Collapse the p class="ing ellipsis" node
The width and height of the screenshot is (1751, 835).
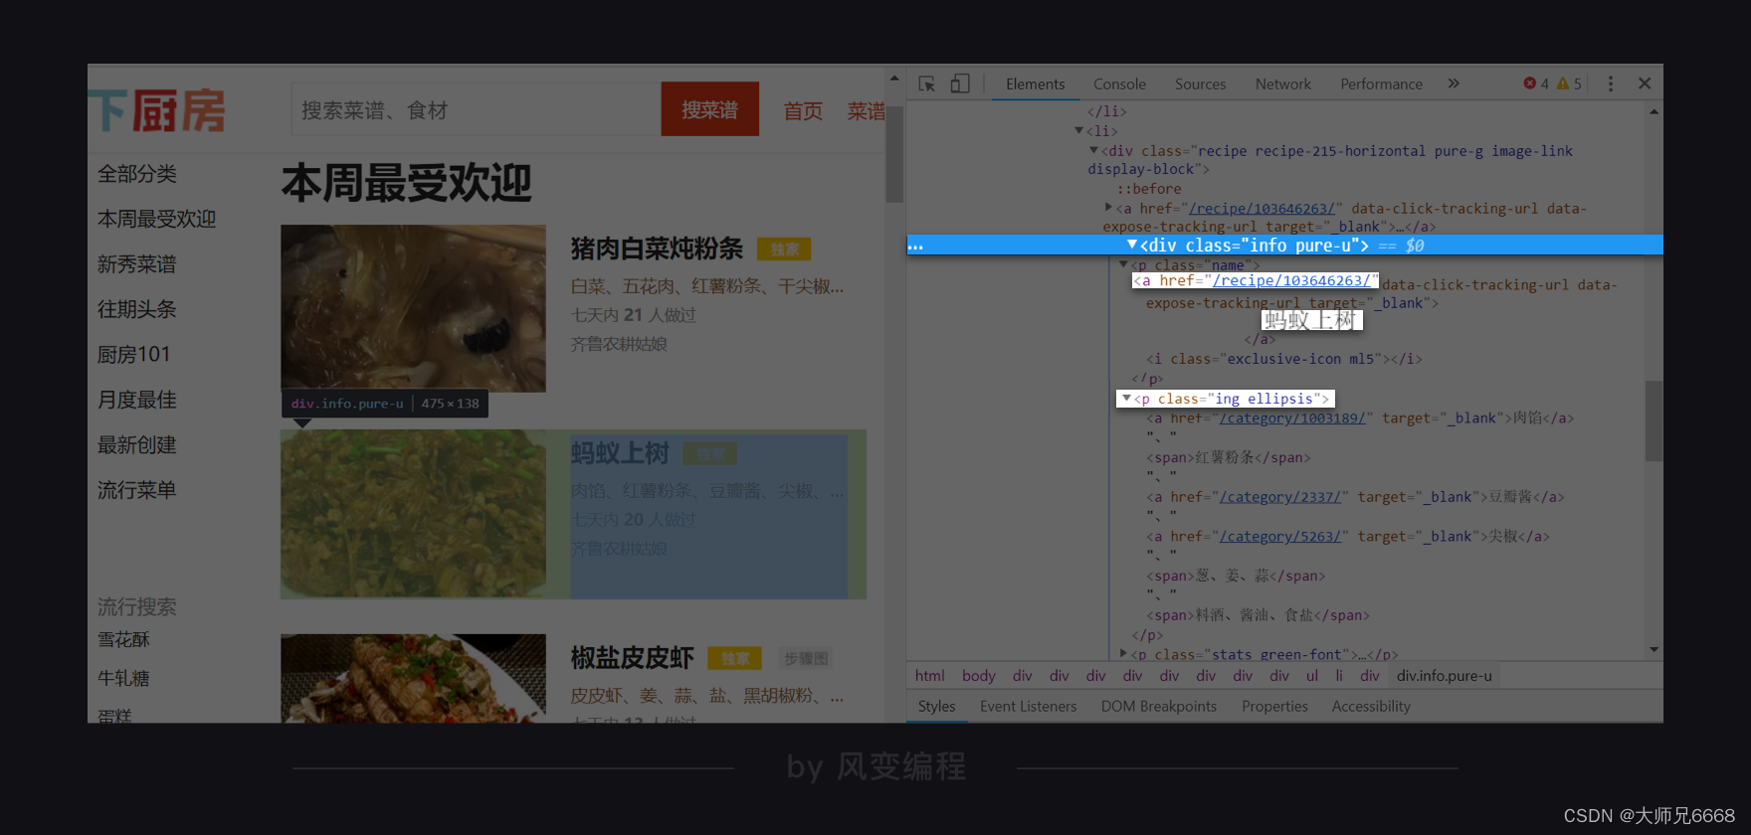[x=1126, y=399]
